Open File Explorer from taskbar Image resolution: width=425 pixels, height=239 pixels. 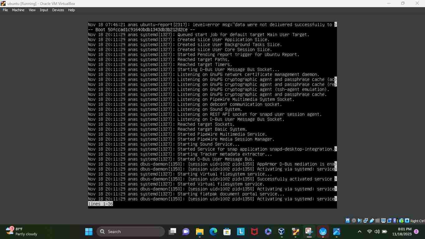(x=200, y=232)
